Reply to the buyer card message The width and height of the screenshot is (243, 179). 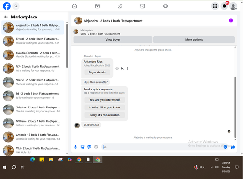click(x=122, y=68)
